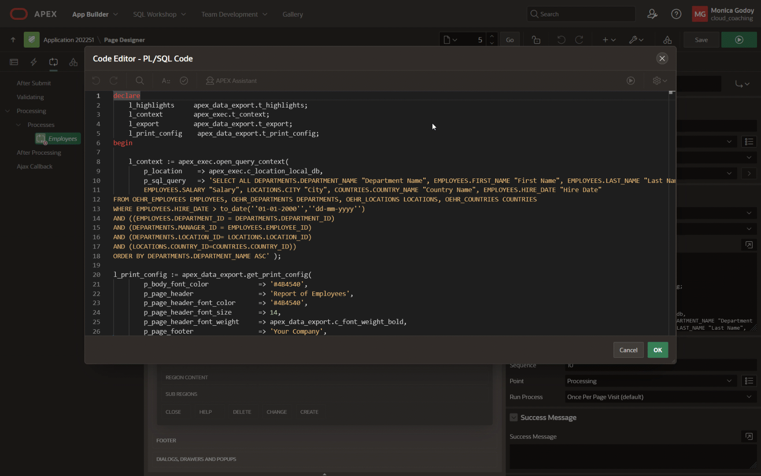Open code editor settings gear menu
Image resolution: width=761 pixels, height=476 pixels.
[x=659, y=81]
